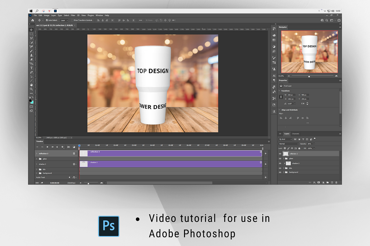
Task: Delete layer using the trash icon
Action: click(336, 182)
